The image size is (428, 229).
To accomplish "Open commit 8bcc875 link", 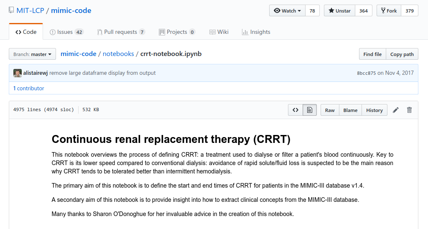I will click(366, 73).
